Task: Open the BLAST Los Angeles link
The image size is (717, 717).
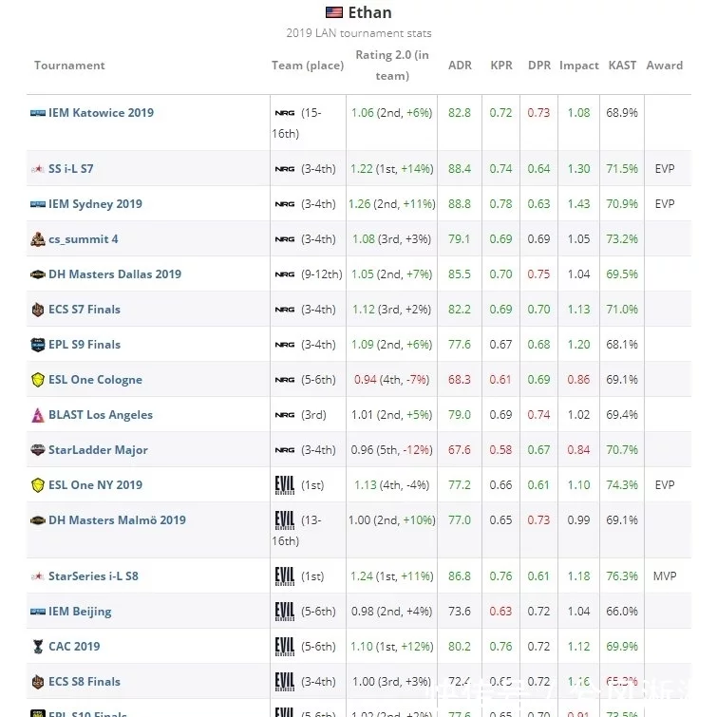Action: 101,415
